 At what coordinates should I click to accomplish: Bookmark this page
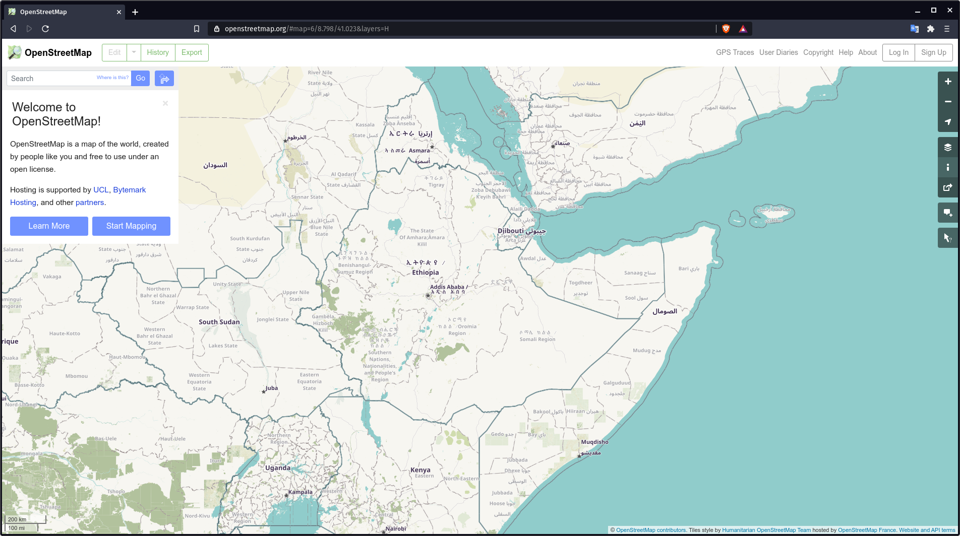coord(197,29)
